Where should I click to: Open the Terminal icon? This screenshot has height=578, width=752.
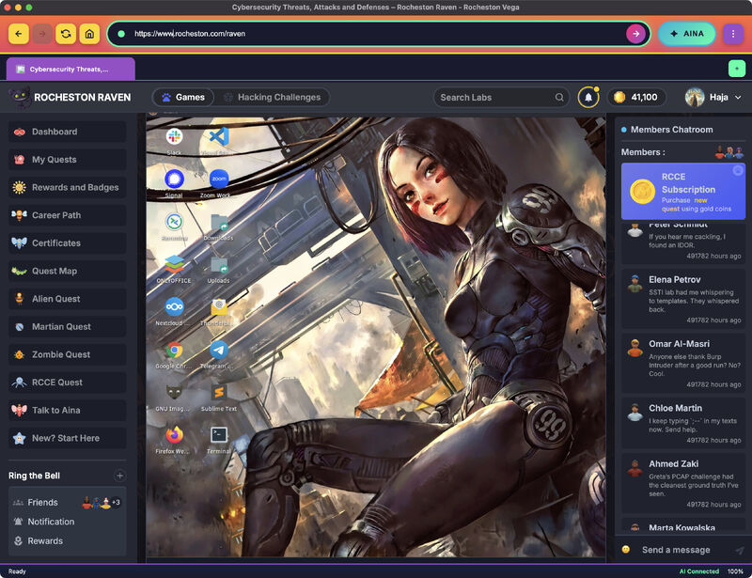click(219, 435)
